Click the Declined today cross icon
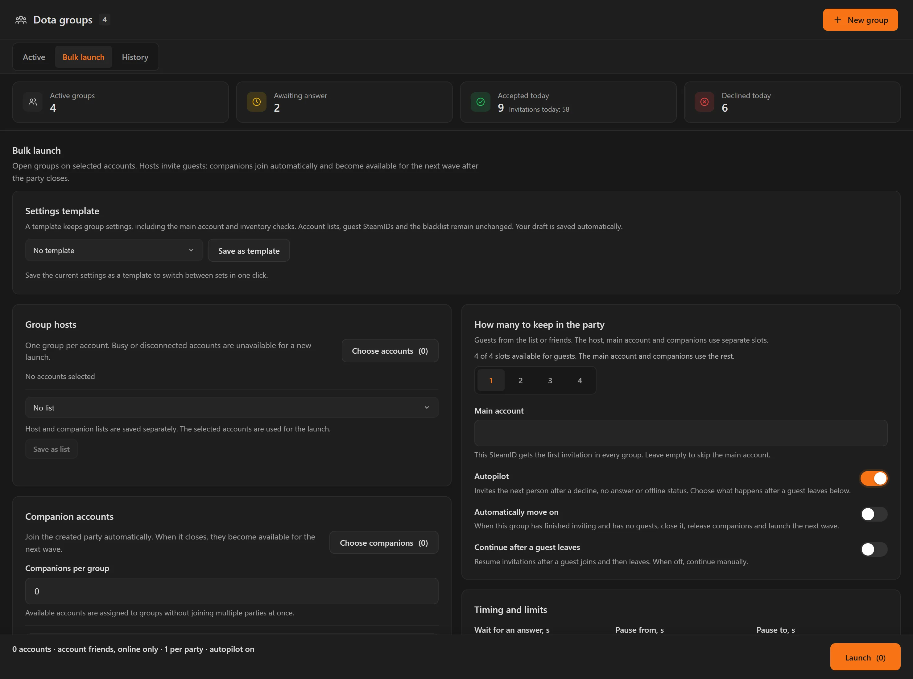913x679 pixels. click(704, 102)
